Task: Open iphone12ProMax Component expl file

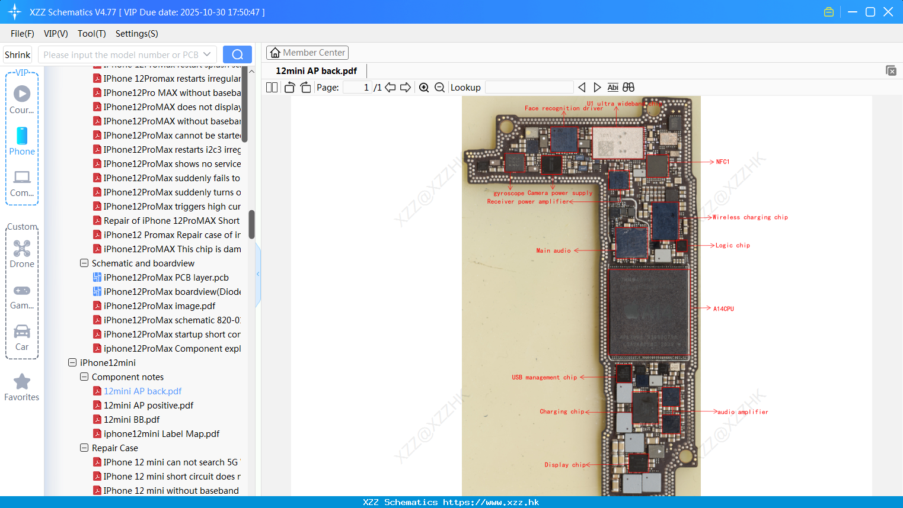Action: pos(172,348)
